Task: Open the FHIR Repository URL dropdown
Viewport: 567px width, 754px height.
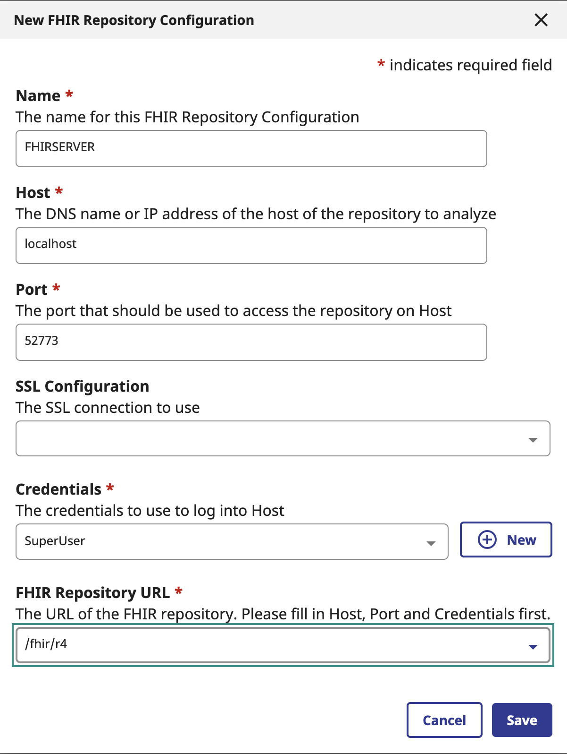Action: click(283, 645)
